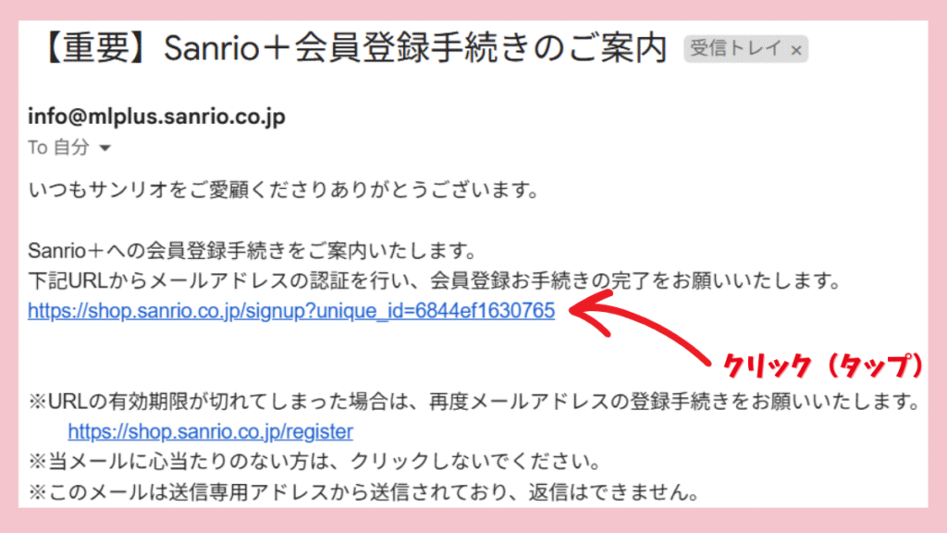The image size is (947, 533).
Task: Open the 受信トレイ label chip
Action: tap(736, 49)
